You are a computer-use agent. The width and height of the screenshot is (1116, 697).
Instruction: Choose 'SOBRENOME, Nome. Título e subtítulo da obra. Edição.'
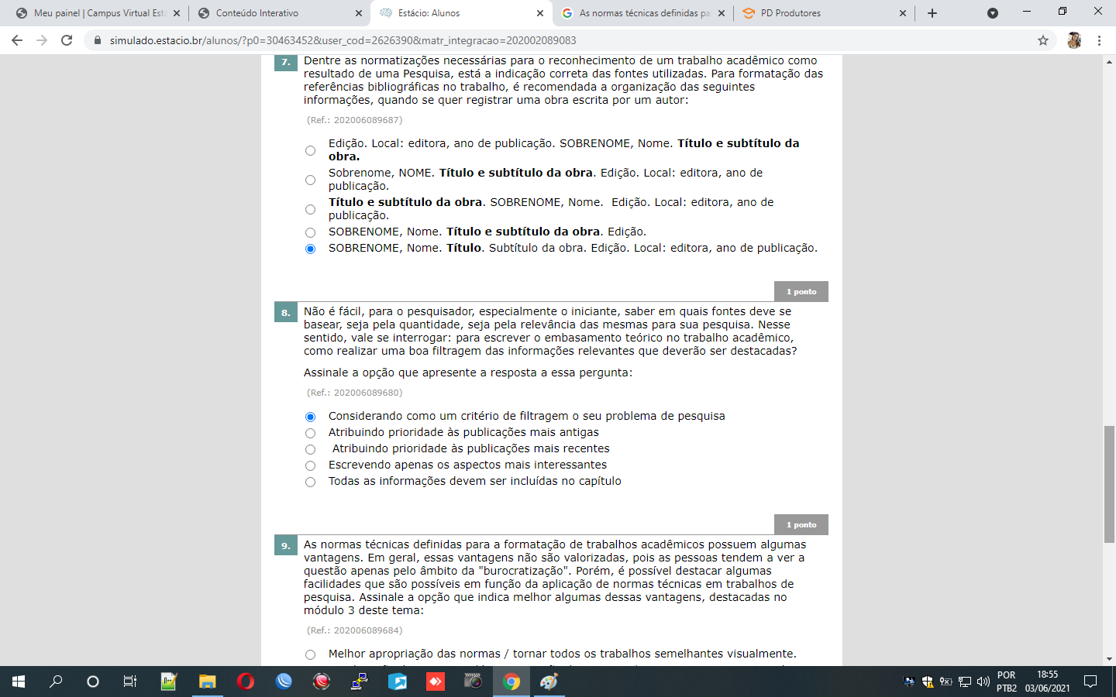tap(310, 232)
